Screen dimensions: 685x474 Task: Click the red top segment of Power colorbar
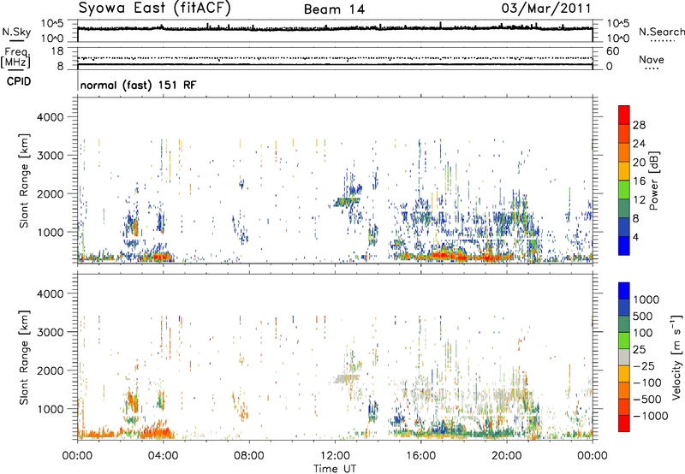(x=624, y=116)
